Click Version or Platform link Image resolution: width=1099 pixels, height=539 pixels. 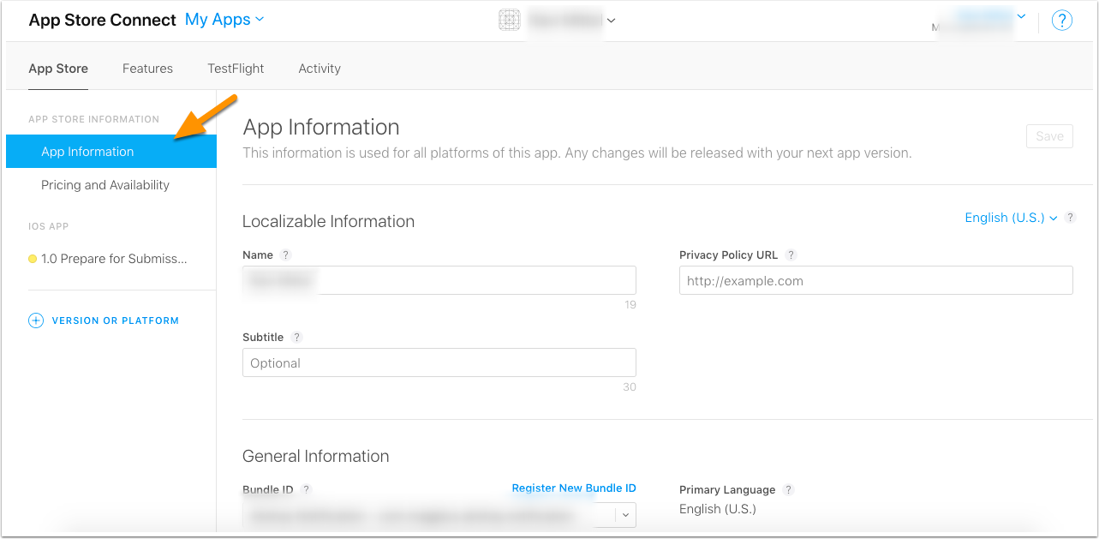tap(116, 320)
